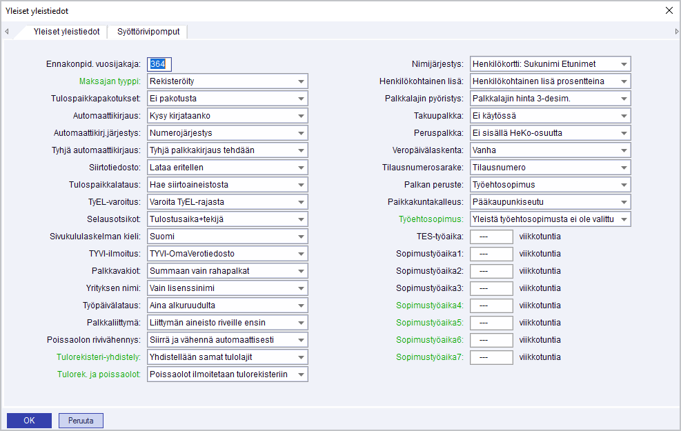Focus the Sopimustyöaika1 hours field
This screenshot has width=681, height=431.
pos(491,254)
